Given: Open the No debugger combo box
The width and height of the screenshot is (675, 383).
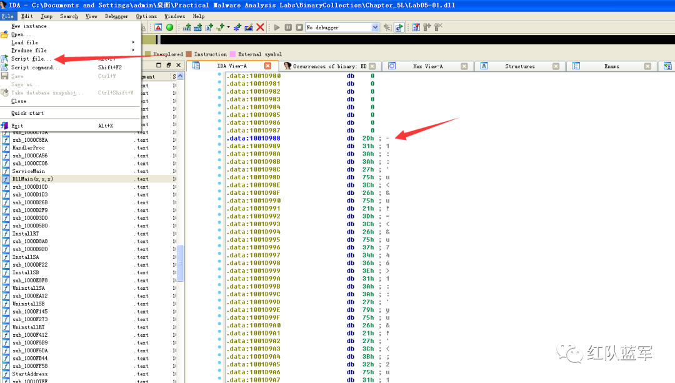Looking at the screenshot, I should [375, 27].
